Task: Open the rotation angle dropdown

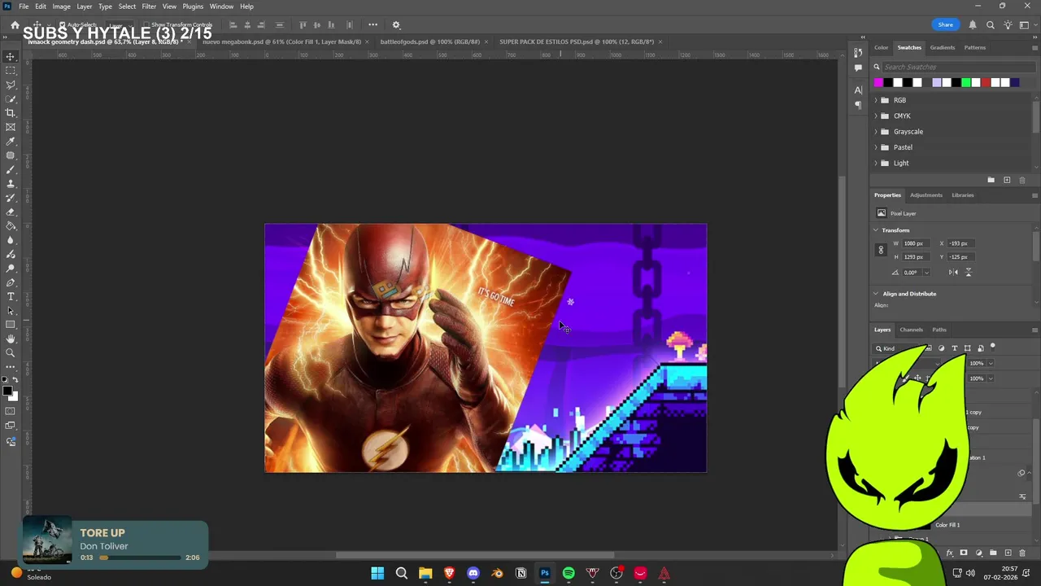Action: [926, 273]
